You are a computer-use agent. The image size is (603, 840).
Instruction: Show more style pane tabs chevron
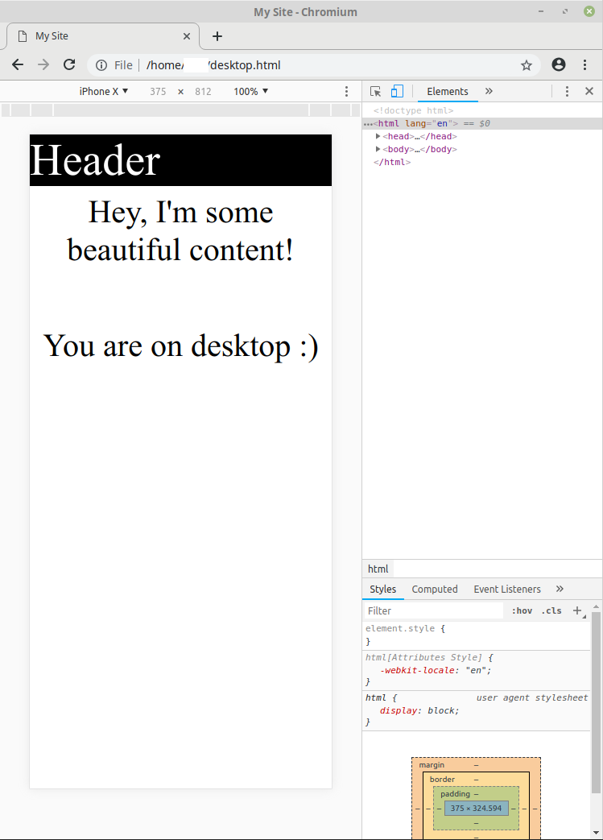(x=560, y=589)
